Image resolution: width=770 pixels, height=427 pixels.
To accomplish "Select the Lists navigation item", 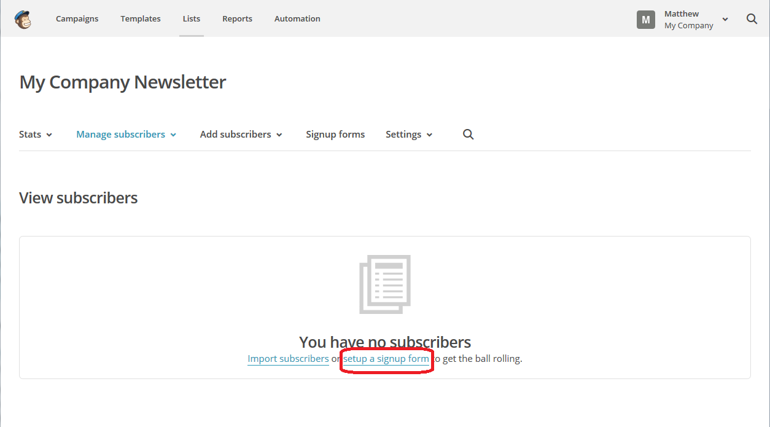I will click(192, 19).
